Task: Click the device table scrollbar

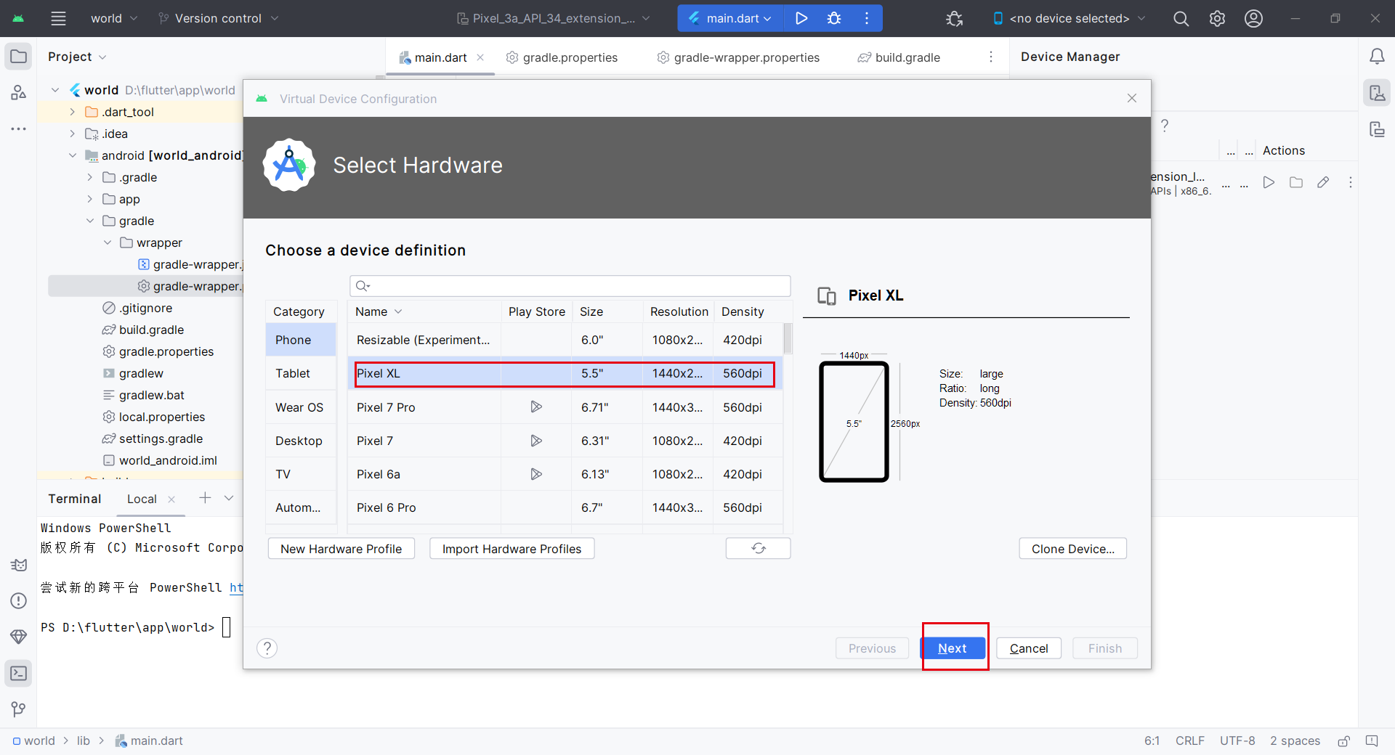Action: point(788,339)
